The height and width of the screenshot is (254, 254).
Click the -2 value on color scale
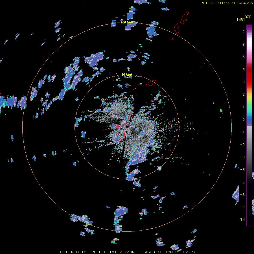pyautogui.click(x=242, y=145)
